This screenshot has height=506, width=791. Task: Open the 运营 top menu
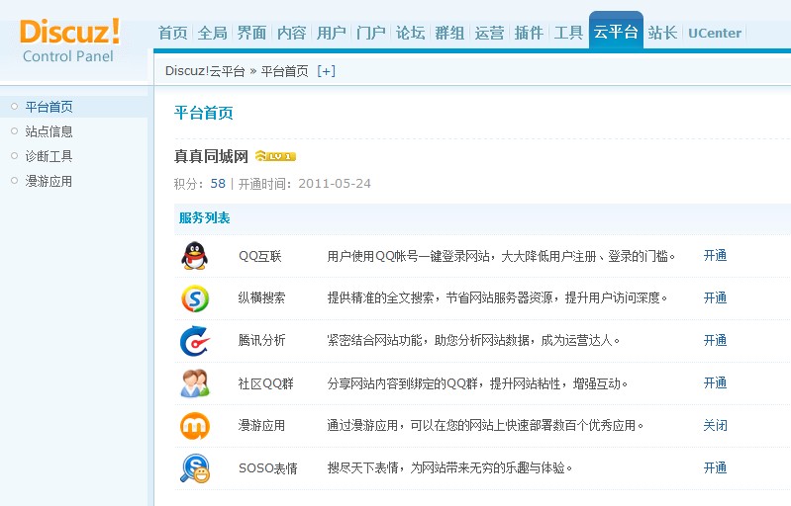click(489, 34)
